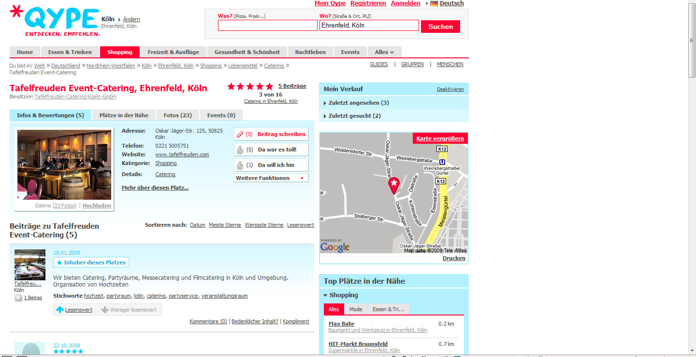
Task: Open www.tafelfreuden.com website link
Action: [182, 154]
